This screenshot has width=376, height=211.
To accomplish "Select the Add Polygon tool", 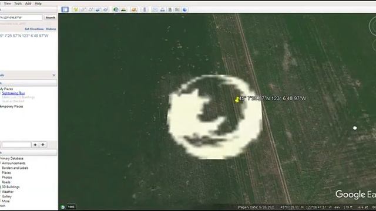I will (x=83, y=9).
